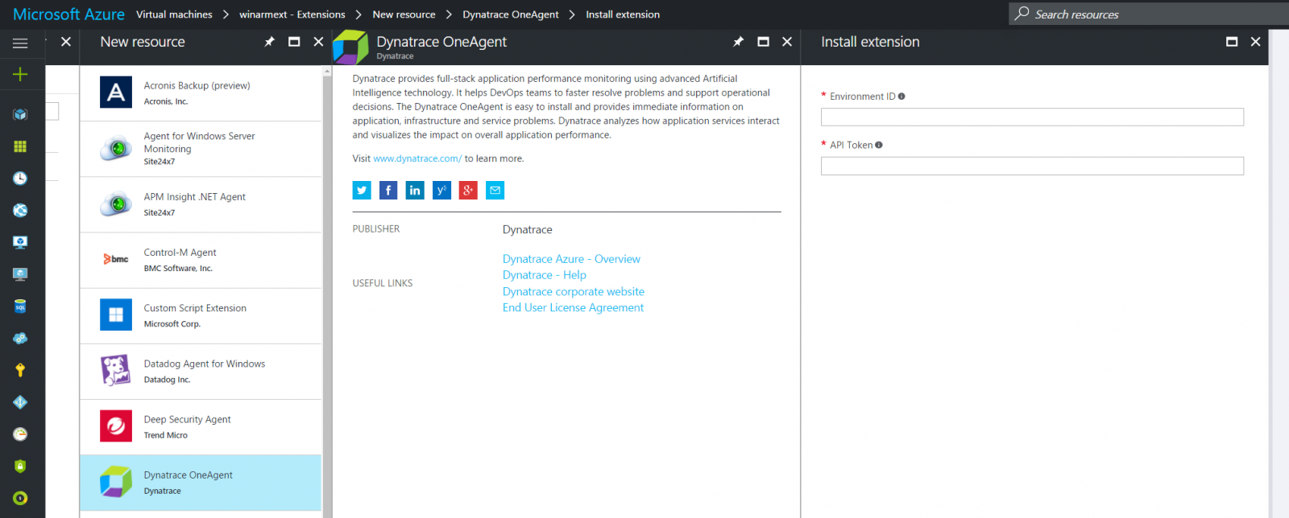The width and height of the screenshot is (1289, 518).
Task: Focus the Environment ID input field
Action: click(1032, 117)
